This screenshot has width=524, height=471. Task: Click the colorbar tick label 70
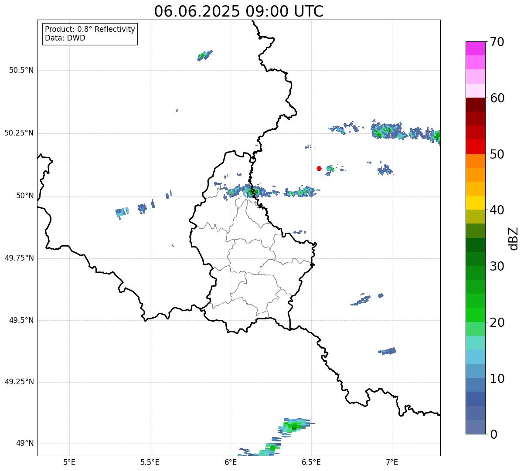coord(497,42)
